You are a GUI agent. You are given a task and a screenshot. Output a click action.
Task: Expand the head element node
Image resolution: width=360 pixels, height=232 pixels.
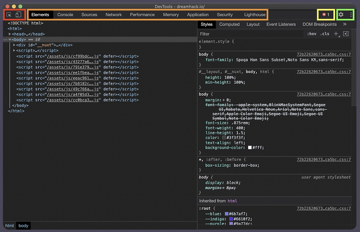[10, 34]
